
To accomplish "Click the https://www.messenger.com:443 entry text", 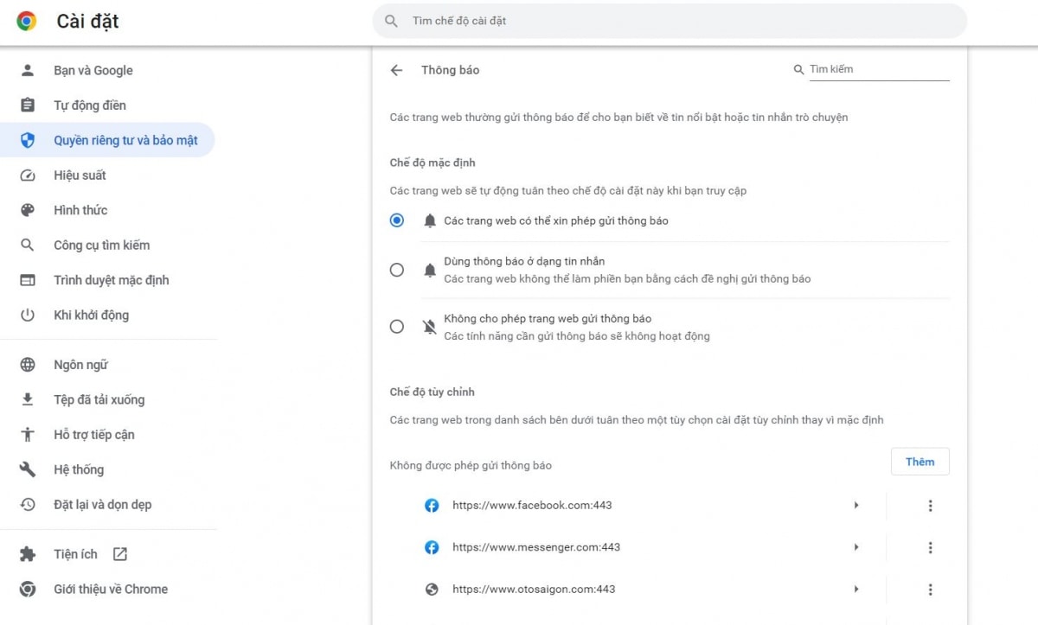I will point(536,547).
